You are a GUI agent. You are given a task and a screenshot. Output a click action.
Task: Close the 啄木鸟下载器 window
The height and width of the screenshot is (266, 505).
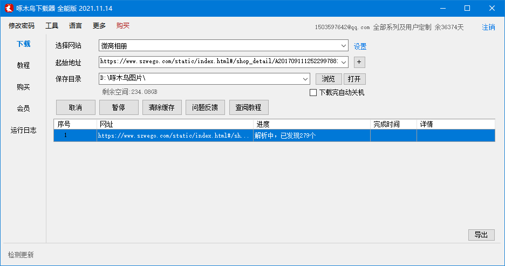492,9
